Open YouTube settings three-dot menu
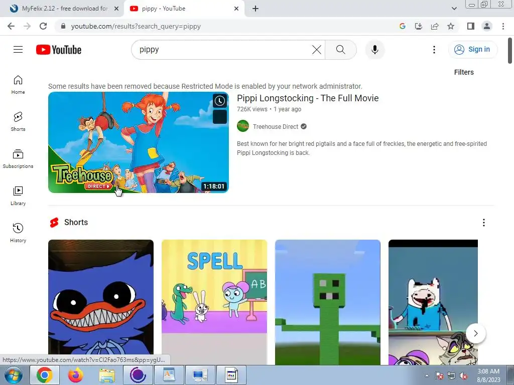Screen dimensions: 514x385 pyautogui.click(x=434, y=50)
